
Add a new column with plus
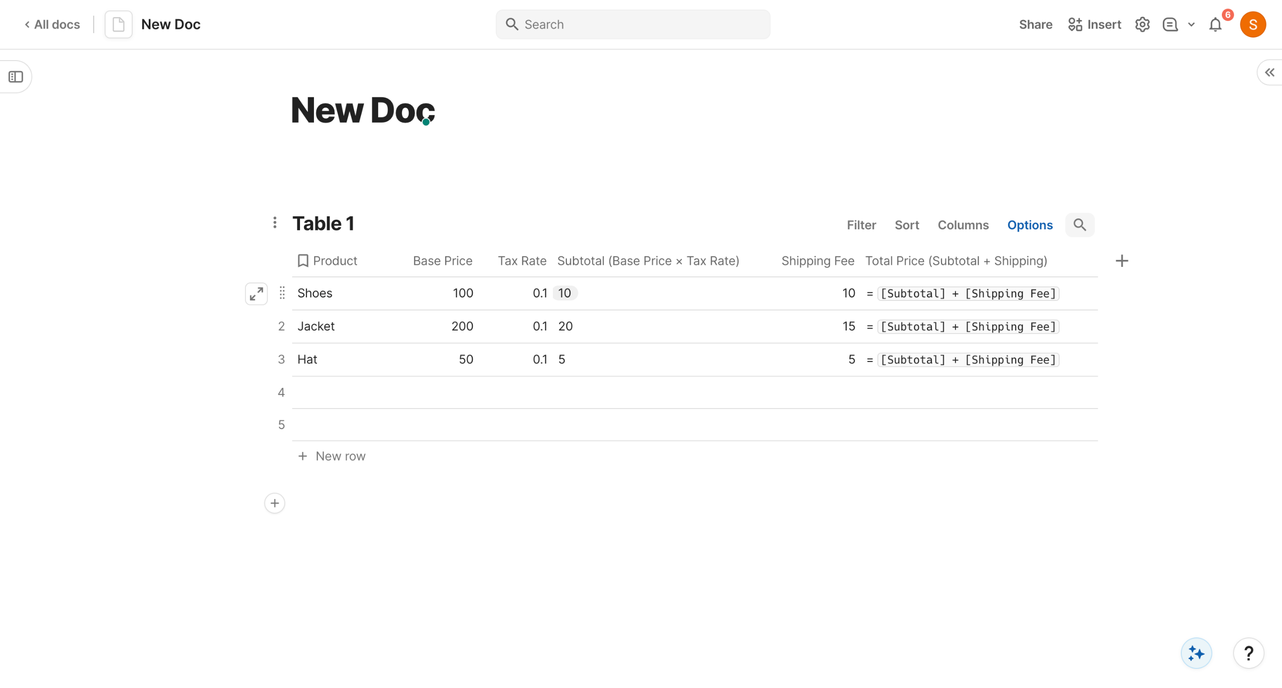point(1122,261)
